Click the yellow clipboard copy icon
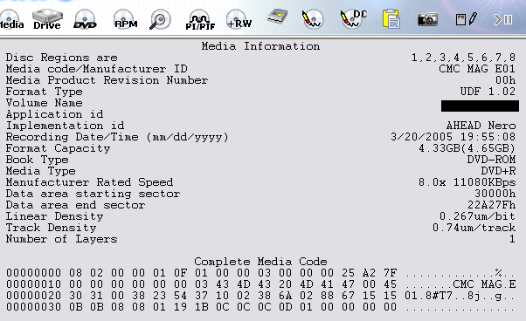The width and height of the screenshot is (526, 321). pos(391,18)
